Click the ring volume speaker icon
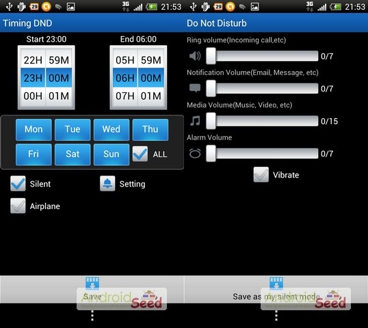This screenshot has height=328, width=368. coord(195,56)
